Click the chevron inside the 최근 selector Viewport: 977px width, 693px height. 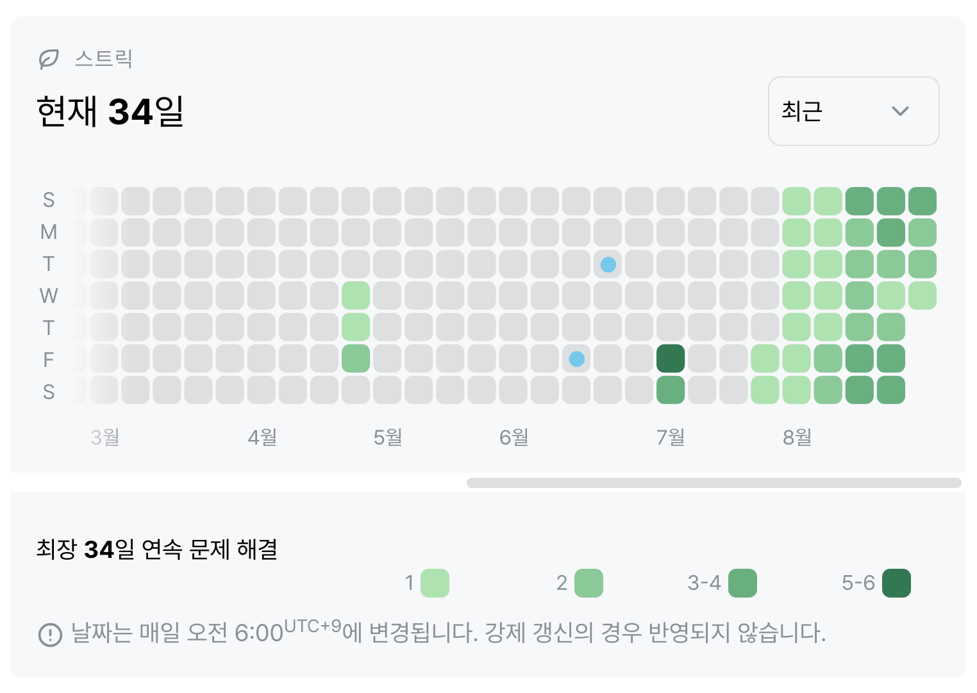click(x=900, y=111)
